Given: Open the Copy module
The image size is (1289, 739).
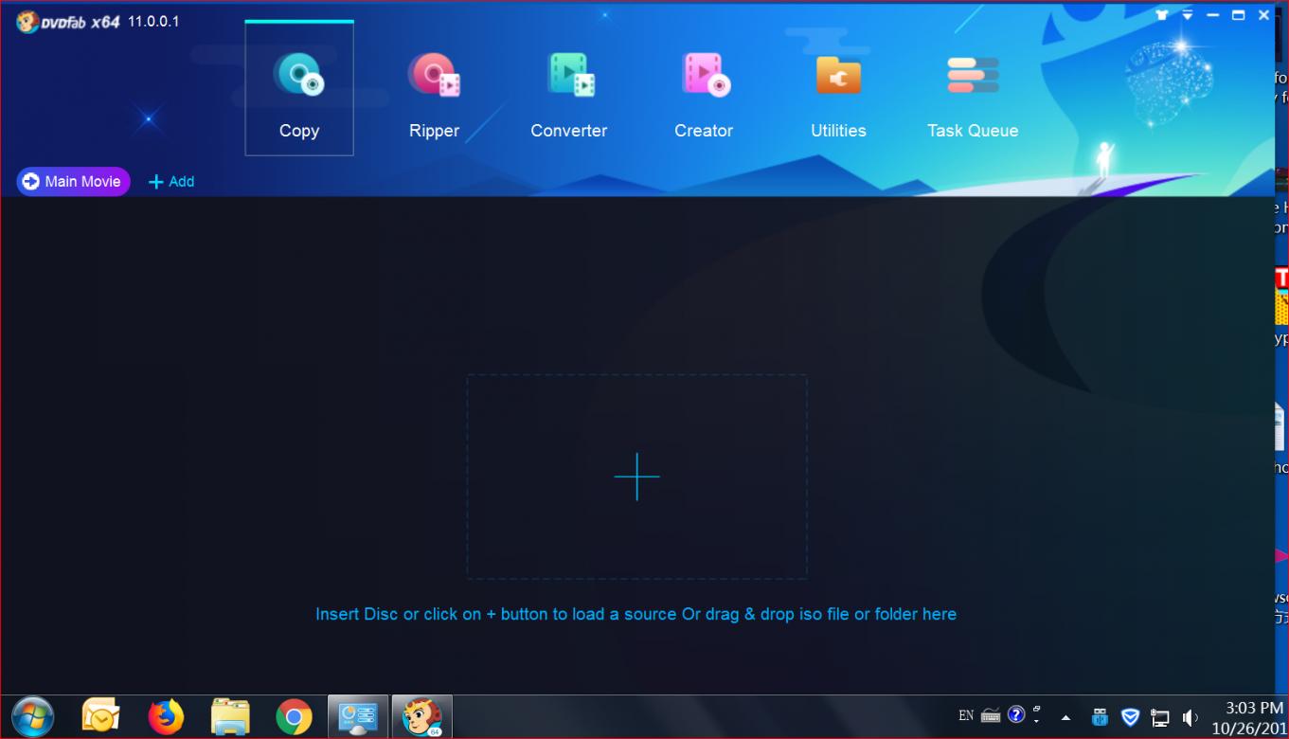Looking at the screenshot, I should pos(299,88).
